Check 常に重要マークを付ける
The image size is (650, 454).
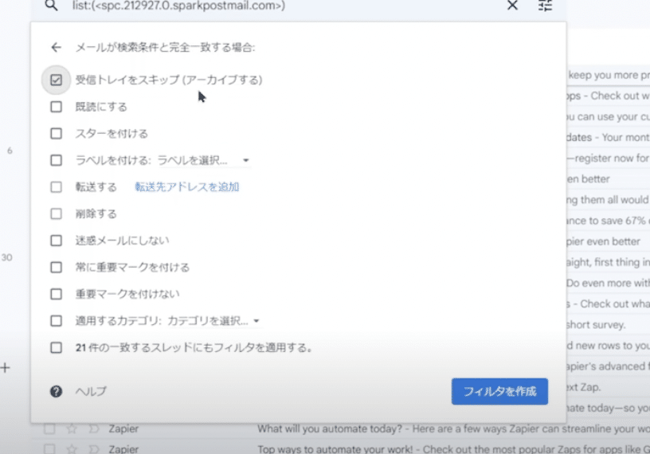(56, 268)
